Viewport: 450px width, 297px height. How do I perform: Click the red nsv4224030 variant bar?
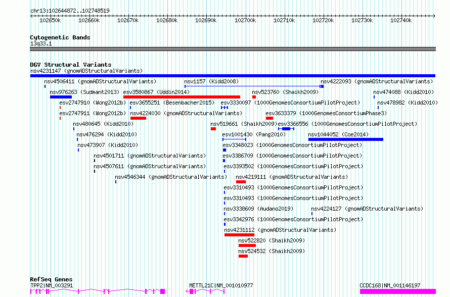coord(139,118)
